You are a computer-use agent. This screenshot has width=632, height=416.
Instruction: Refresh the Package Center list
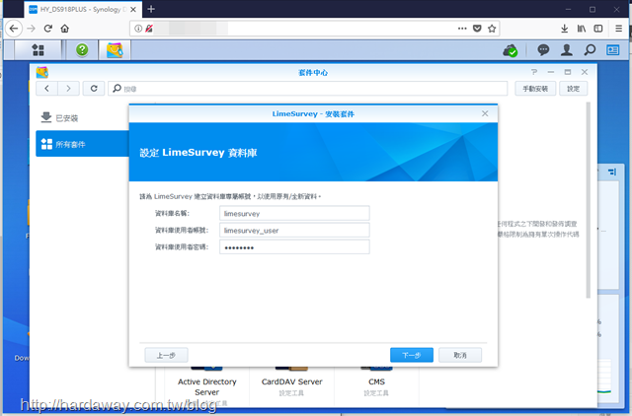pos(94,89)
